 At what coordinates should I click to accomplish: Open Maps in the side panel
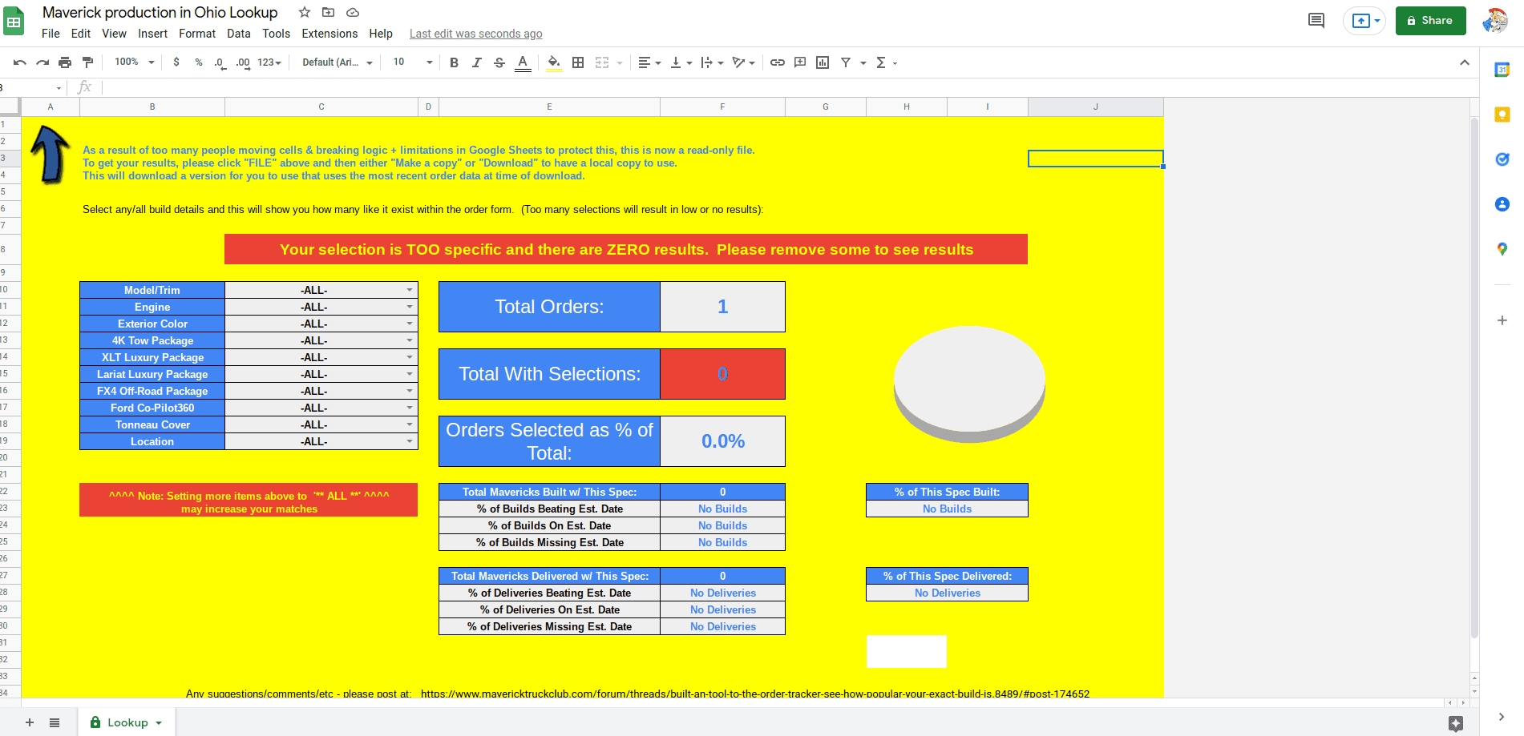point(1502,249)
